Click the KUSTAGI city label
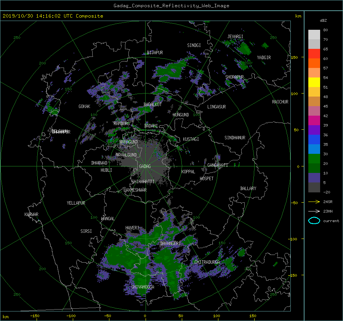The image size is (343, 321). (191, 139)
